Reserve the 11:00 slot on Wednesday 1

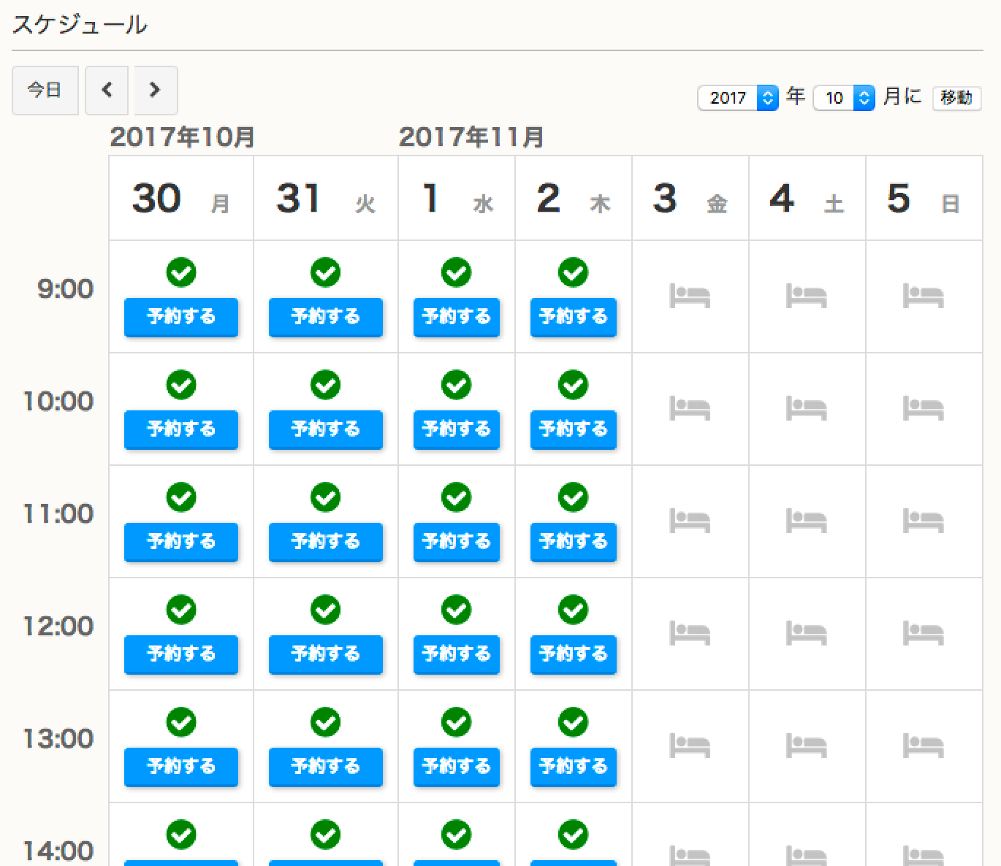(x=457, y=542)
